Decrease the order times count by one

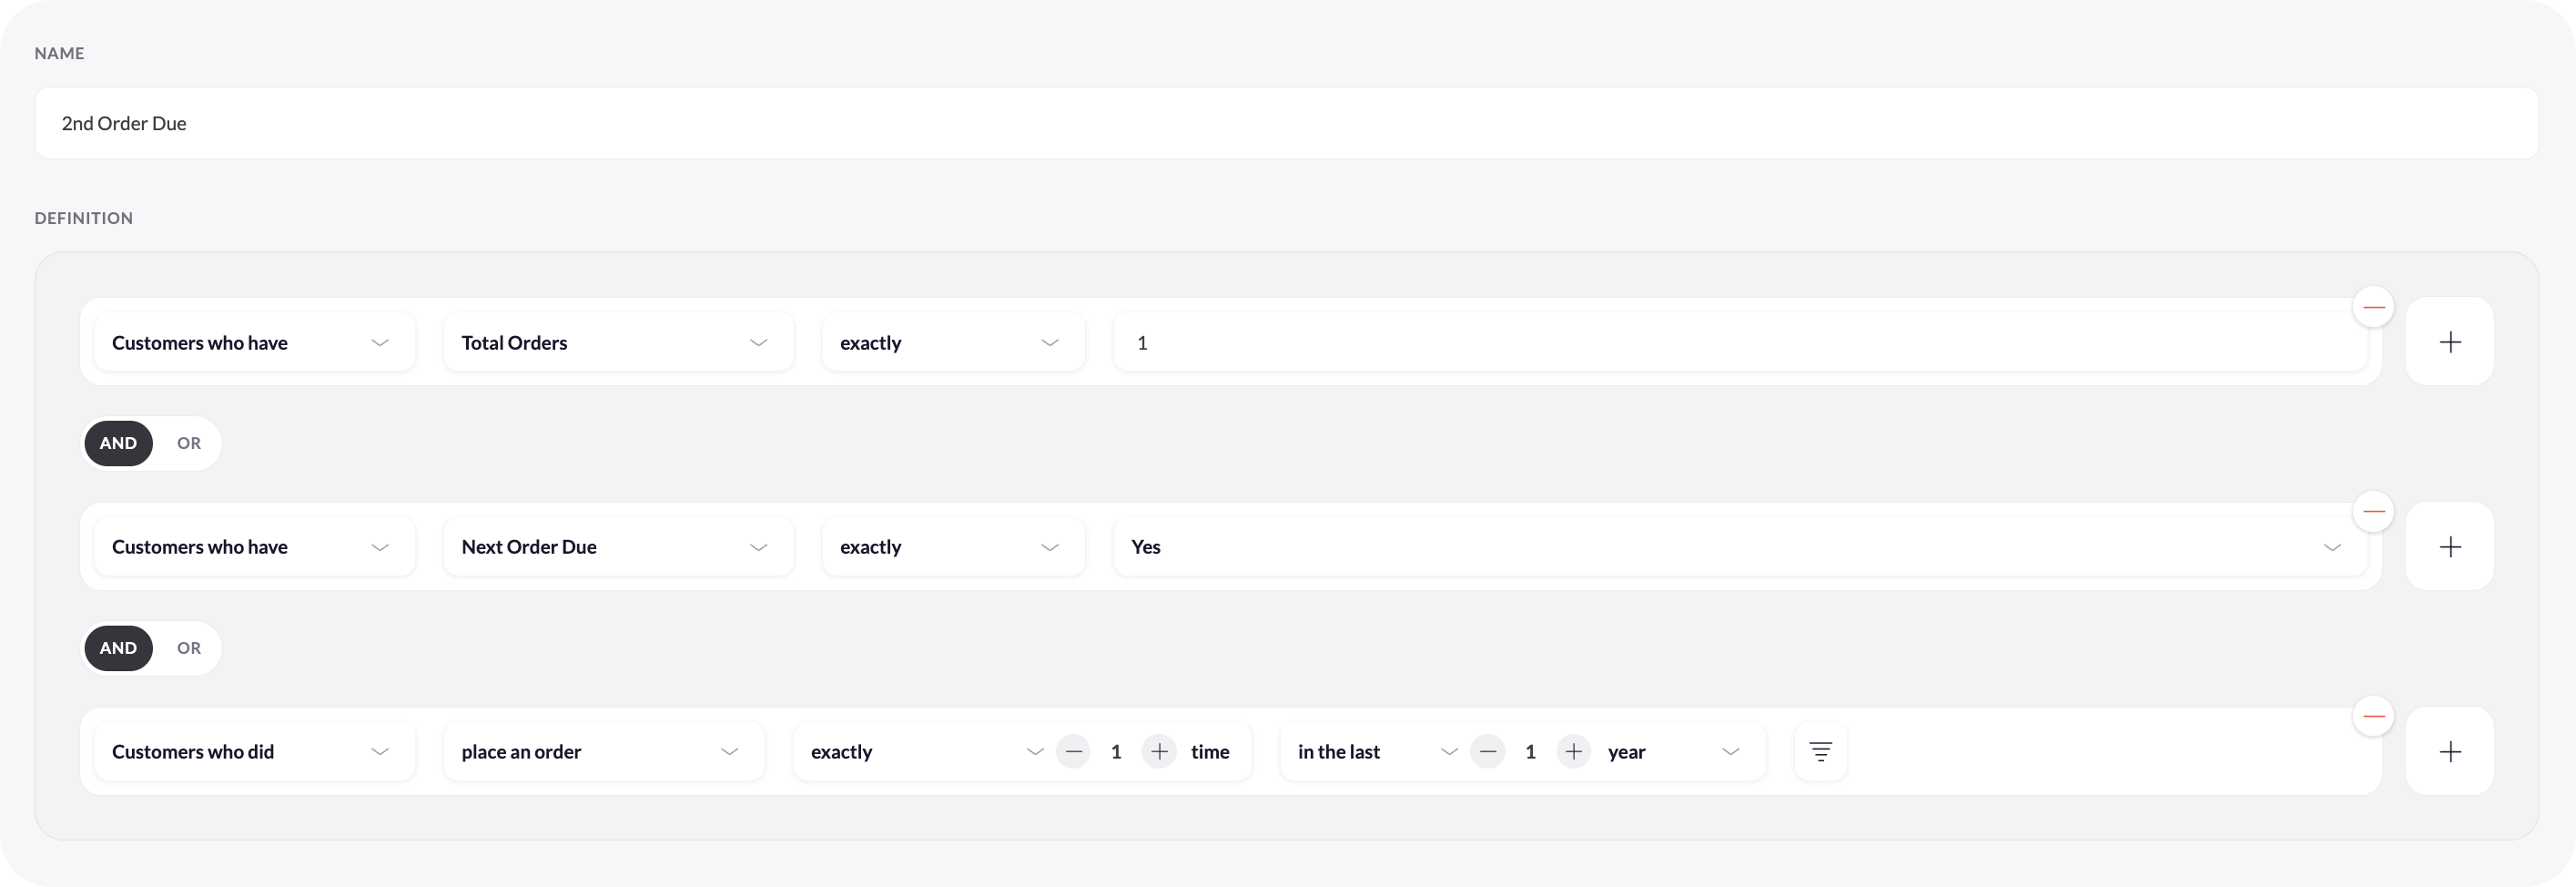[1073, 752]
